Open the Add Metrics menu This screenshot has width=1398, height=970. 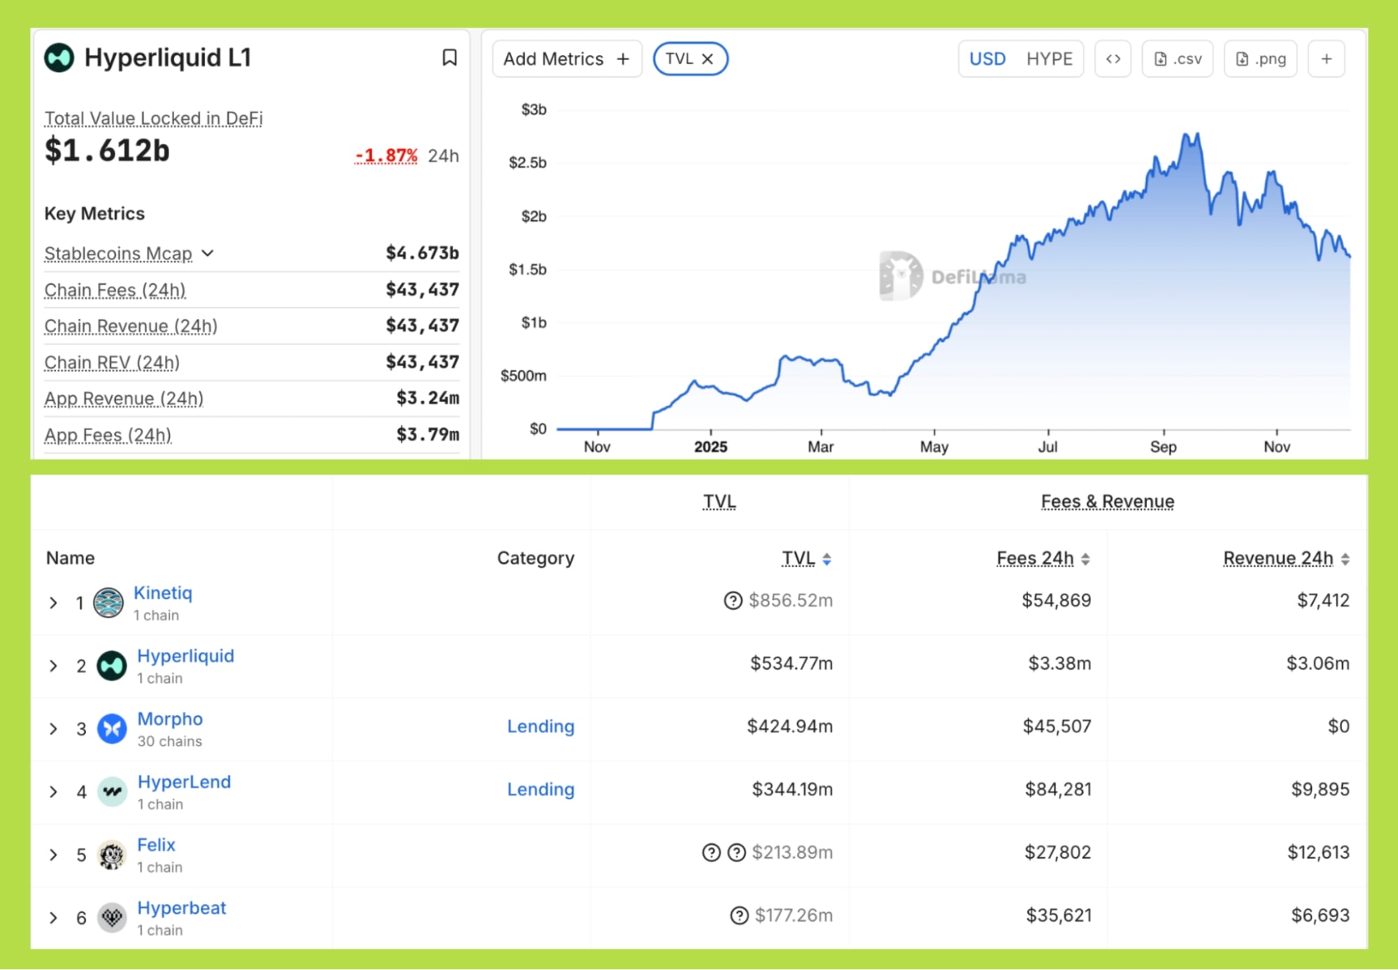(x=566, y=59)
